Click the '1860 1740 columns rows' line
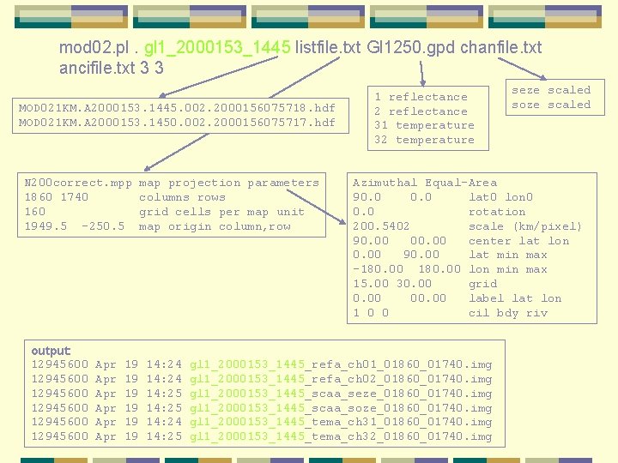The image size is (618, 463). coord(125,197)
